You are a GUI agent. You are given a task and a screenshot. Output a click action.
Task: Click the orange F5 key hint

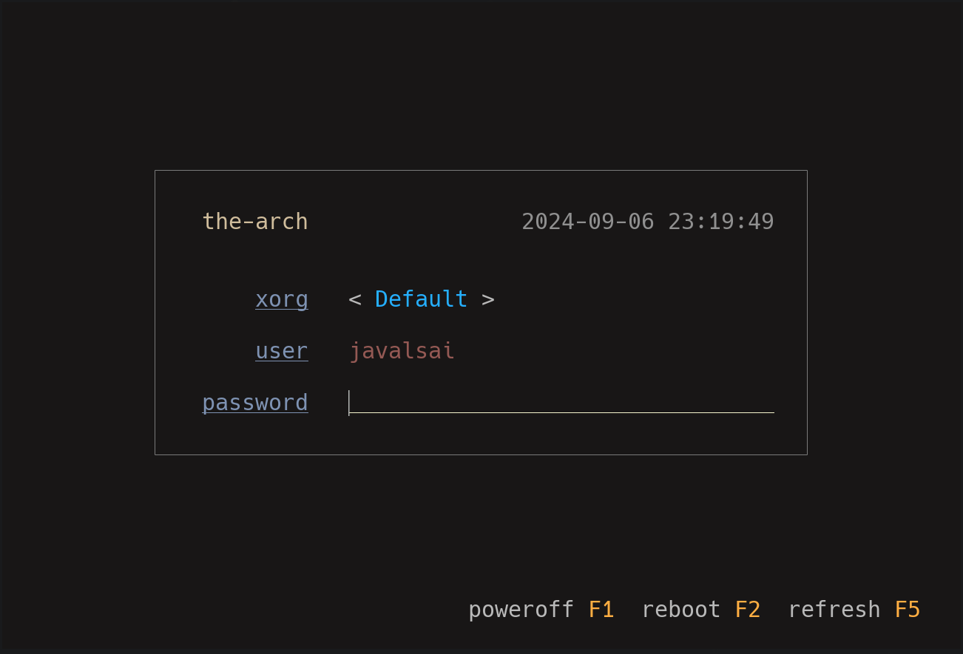coord(908,610)
